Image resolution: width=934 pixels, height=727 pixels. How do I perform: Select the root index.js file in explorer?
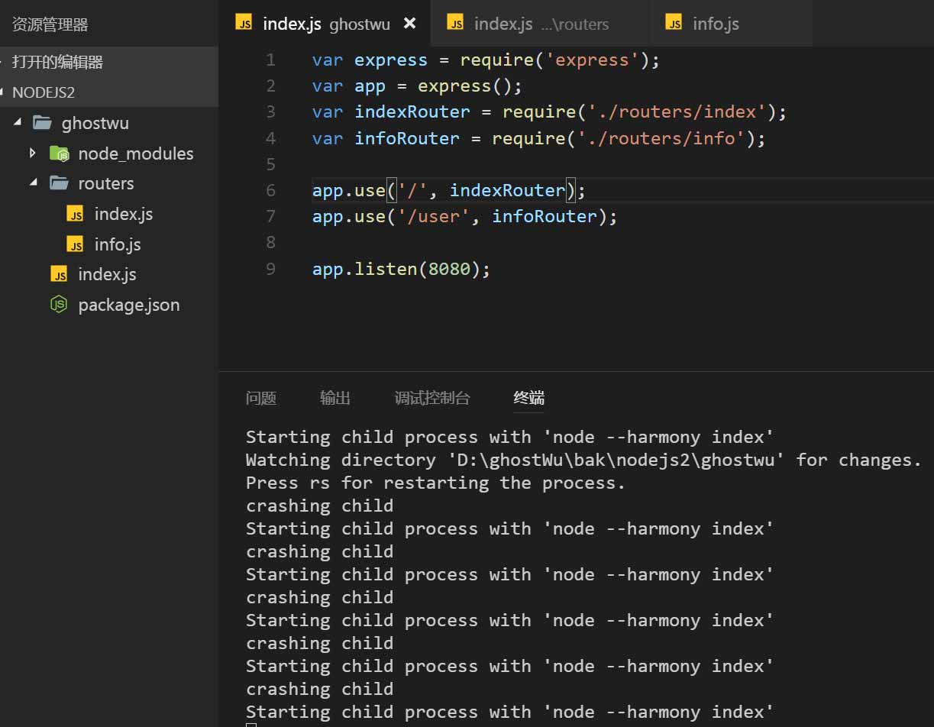point(107,274)
